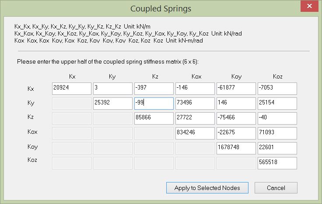The width and height of the screenshot is (322, 204).
Task: Select the Kz-Kz field containing 85866
Action: (154, 118)
